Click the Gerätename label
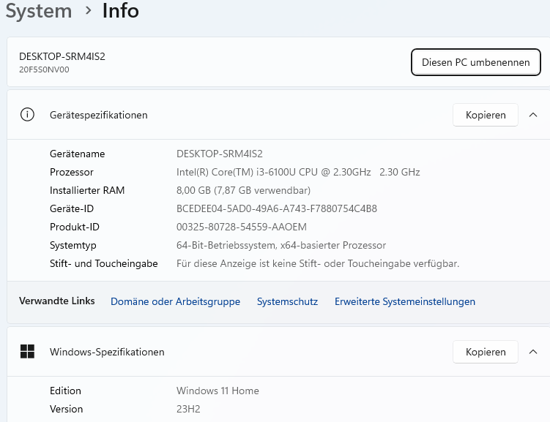 77,154
